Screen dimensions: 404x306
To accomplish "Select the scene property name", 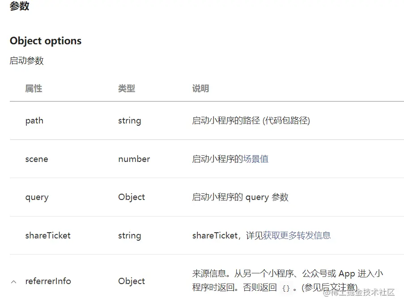I will [37, 159].
